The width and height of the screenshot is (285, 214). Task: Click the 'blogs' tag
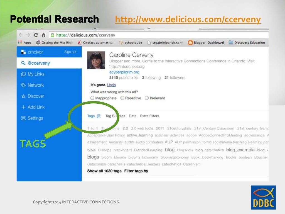(93, 157)
